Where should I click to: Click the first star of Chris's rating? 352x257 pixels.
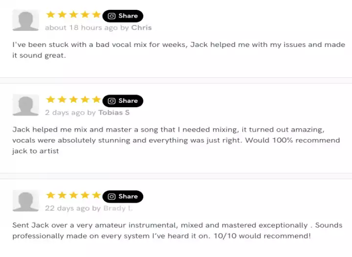coord(50,15)
